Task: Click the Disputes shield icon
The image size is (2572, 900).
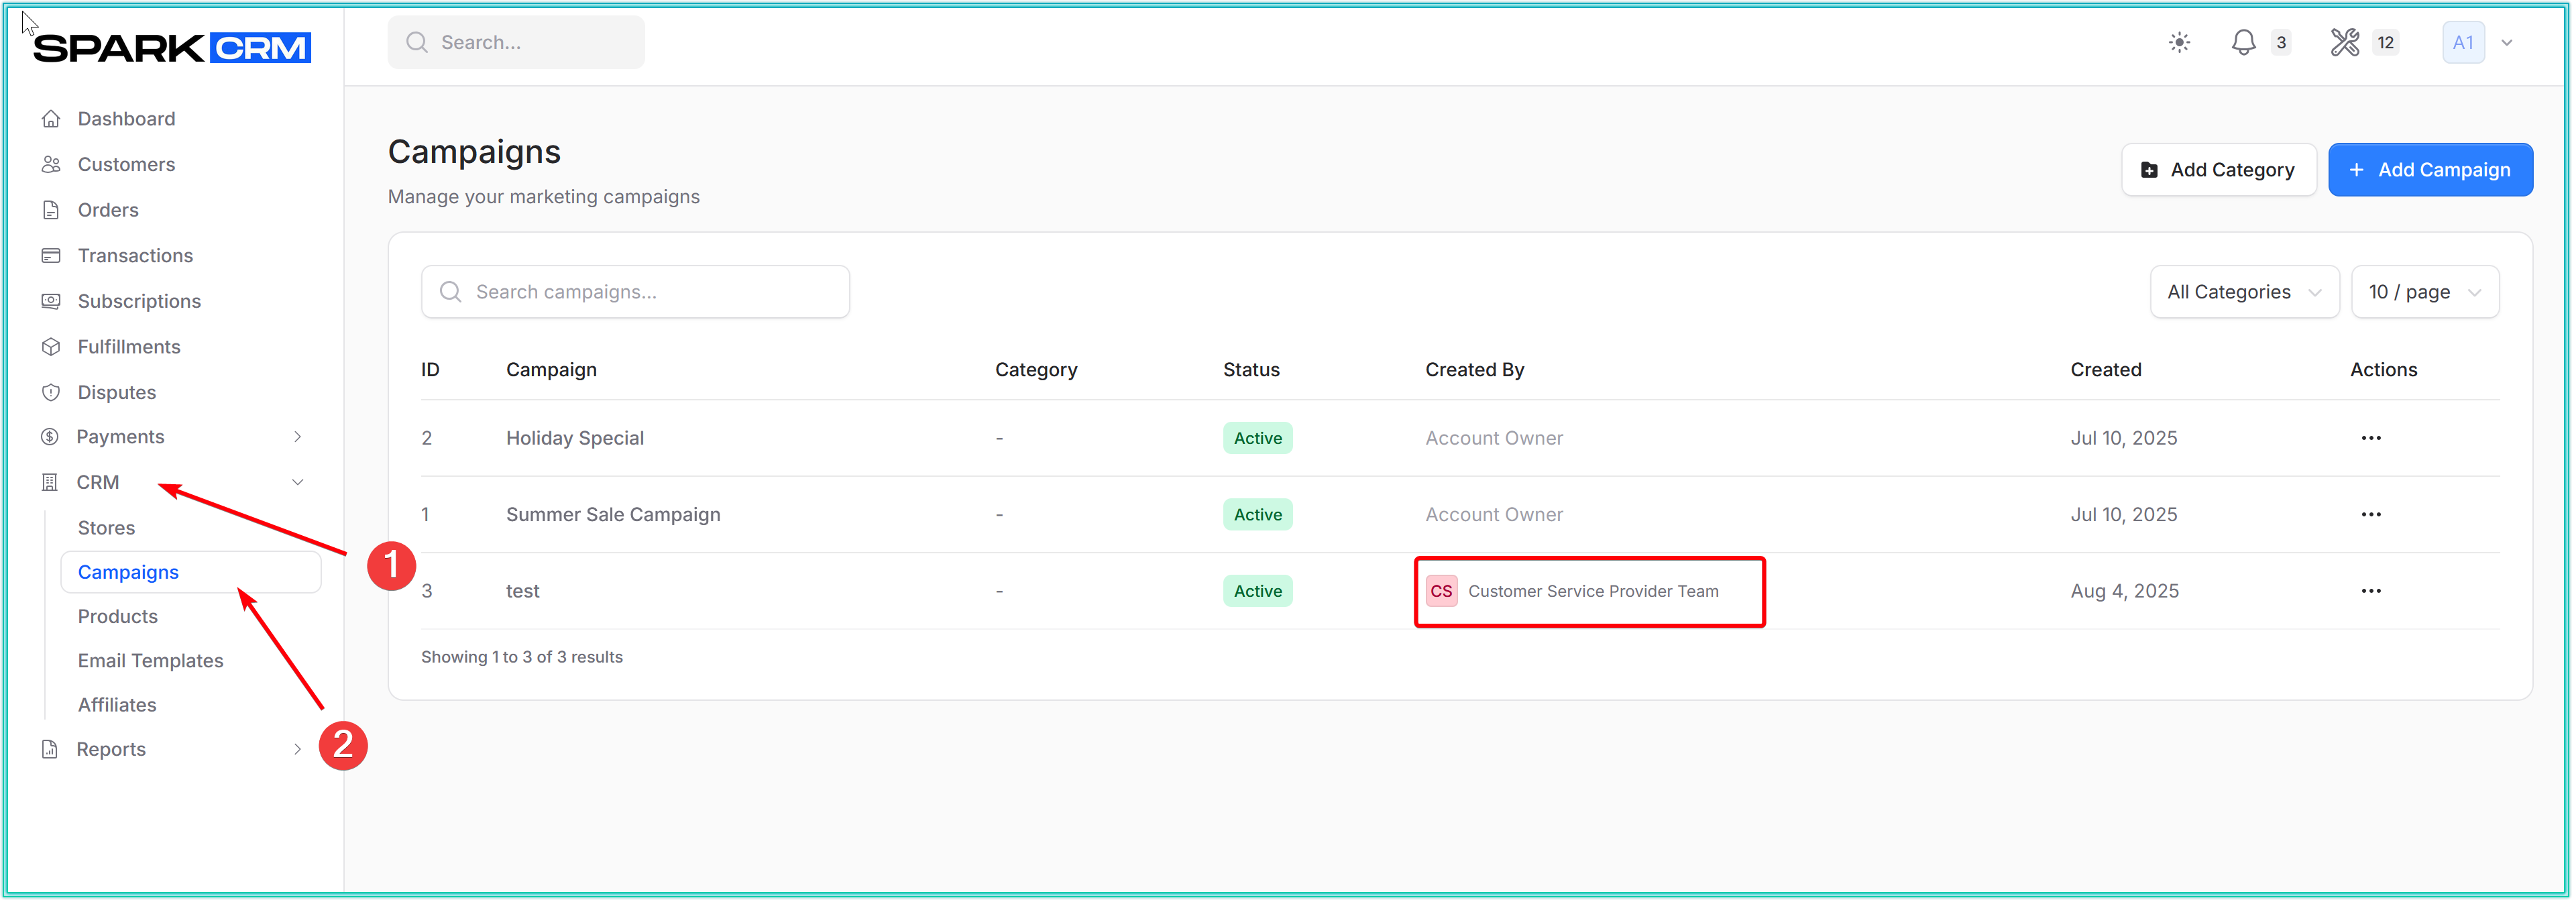Action: [x=51, y=392]
